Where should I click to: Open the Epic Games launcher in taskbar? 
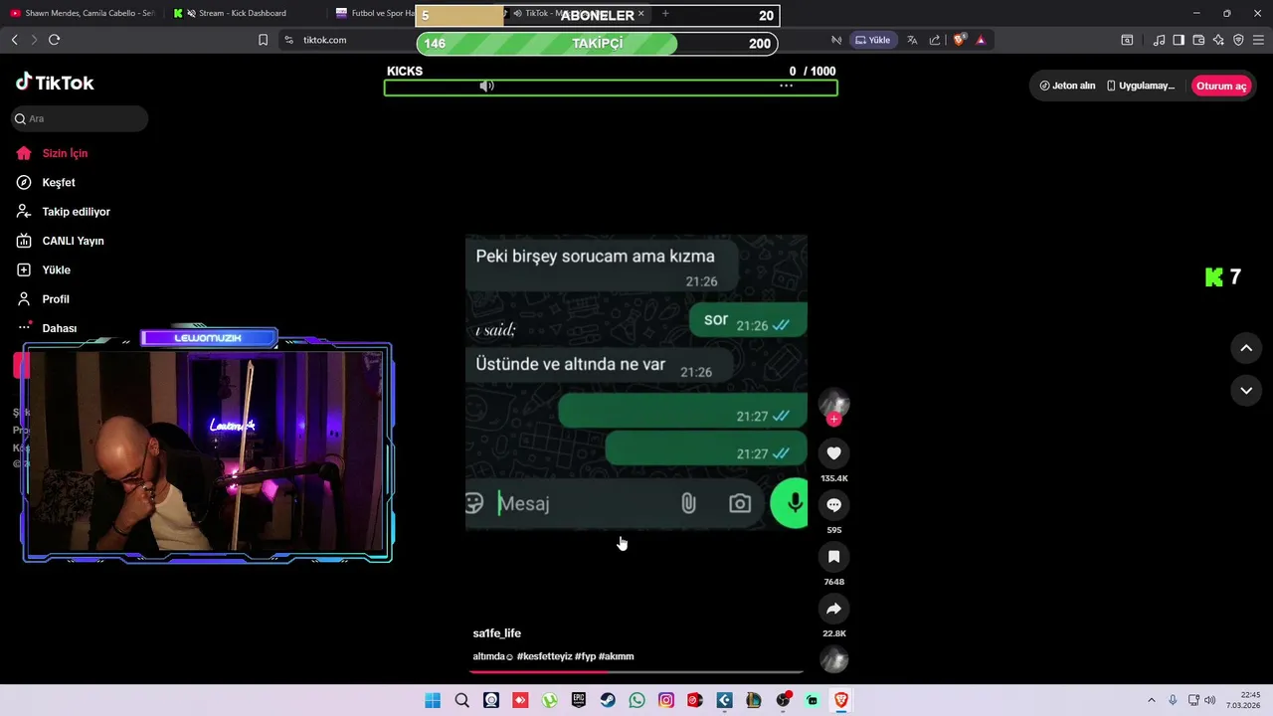coord(579,700)
